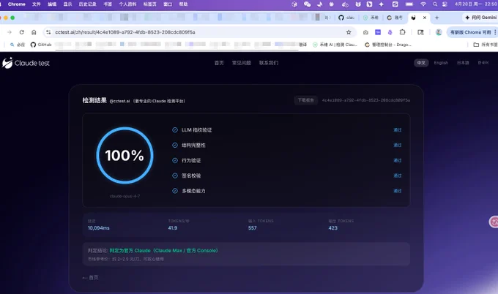498x294 pixels.
Task: Open the 禾维 AI 检测 Claude bookmark
Action: (335, 45)
